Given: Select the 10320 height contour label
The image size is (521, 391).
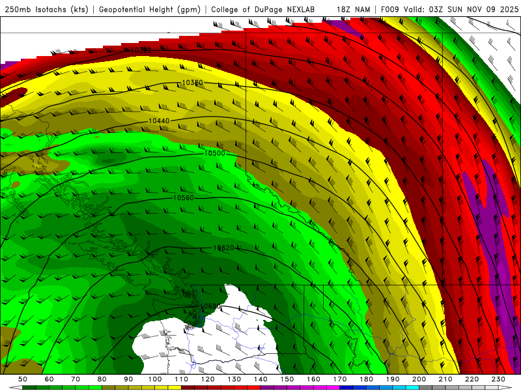Looking at the screenshot, I should 141,50.
